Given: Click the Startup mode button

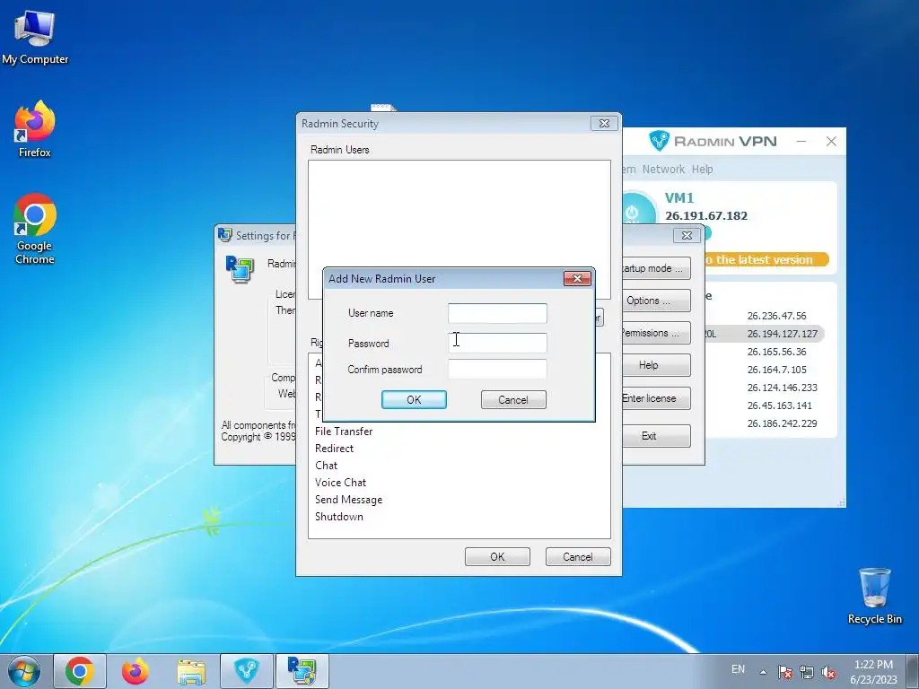Looking at the screenshot, I should 656,268.
